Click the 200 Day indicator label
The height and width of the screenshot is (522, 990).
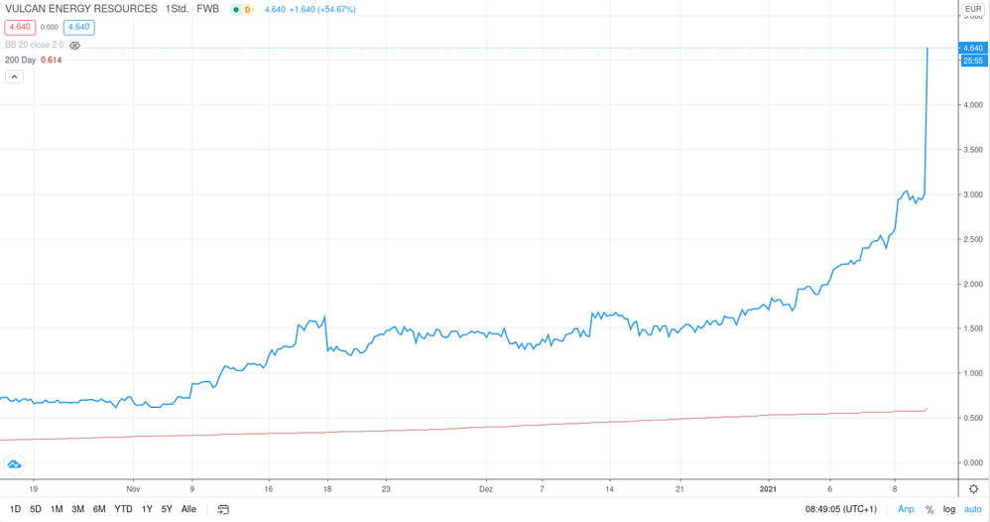coord(20,61)
